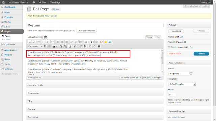Open the Portfolio menu

pos(8,17)
